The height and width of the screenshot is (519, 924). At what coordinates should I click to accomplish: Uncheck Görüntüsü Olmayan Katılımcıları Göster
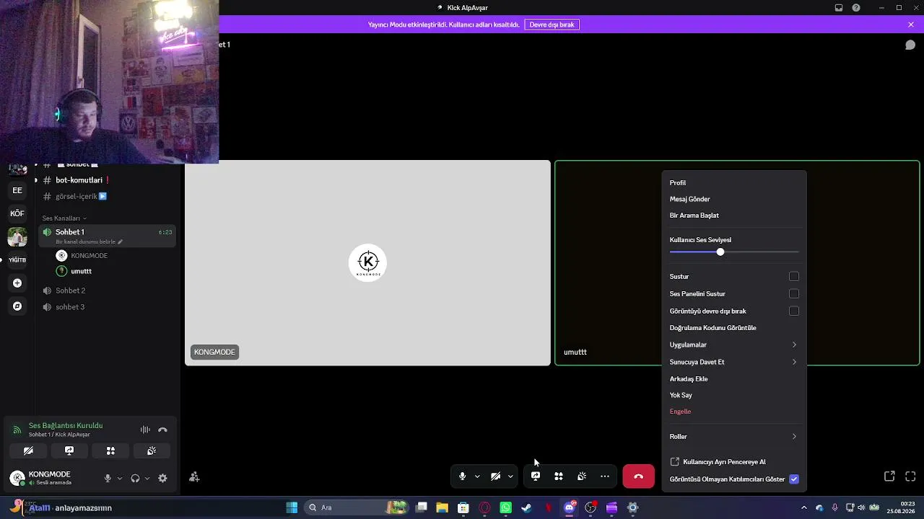click(x=794, y=479)
